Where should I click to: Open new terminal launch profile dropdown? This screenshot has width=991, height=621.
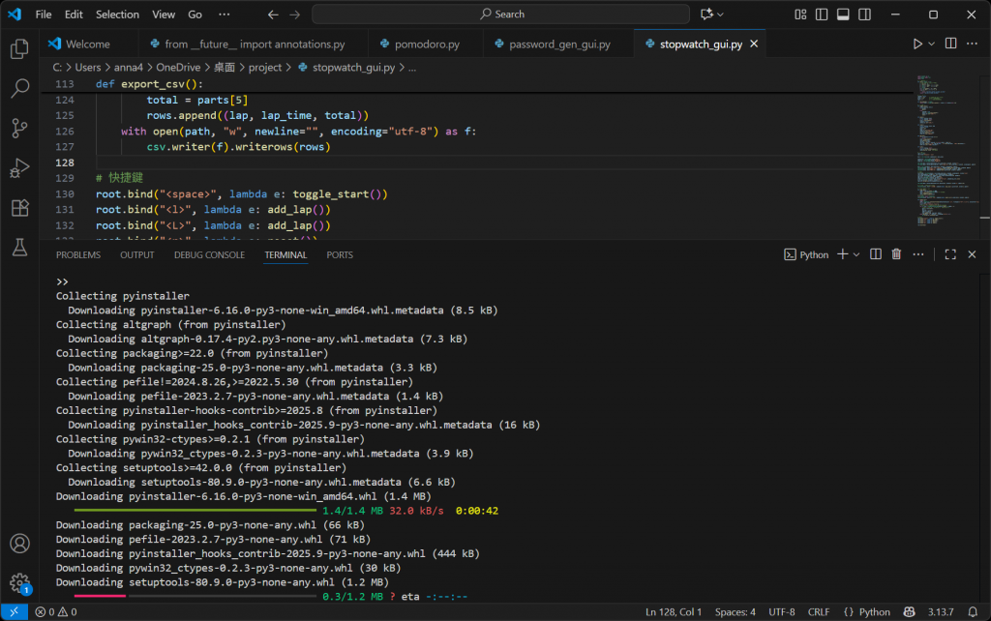coord(856,254)
